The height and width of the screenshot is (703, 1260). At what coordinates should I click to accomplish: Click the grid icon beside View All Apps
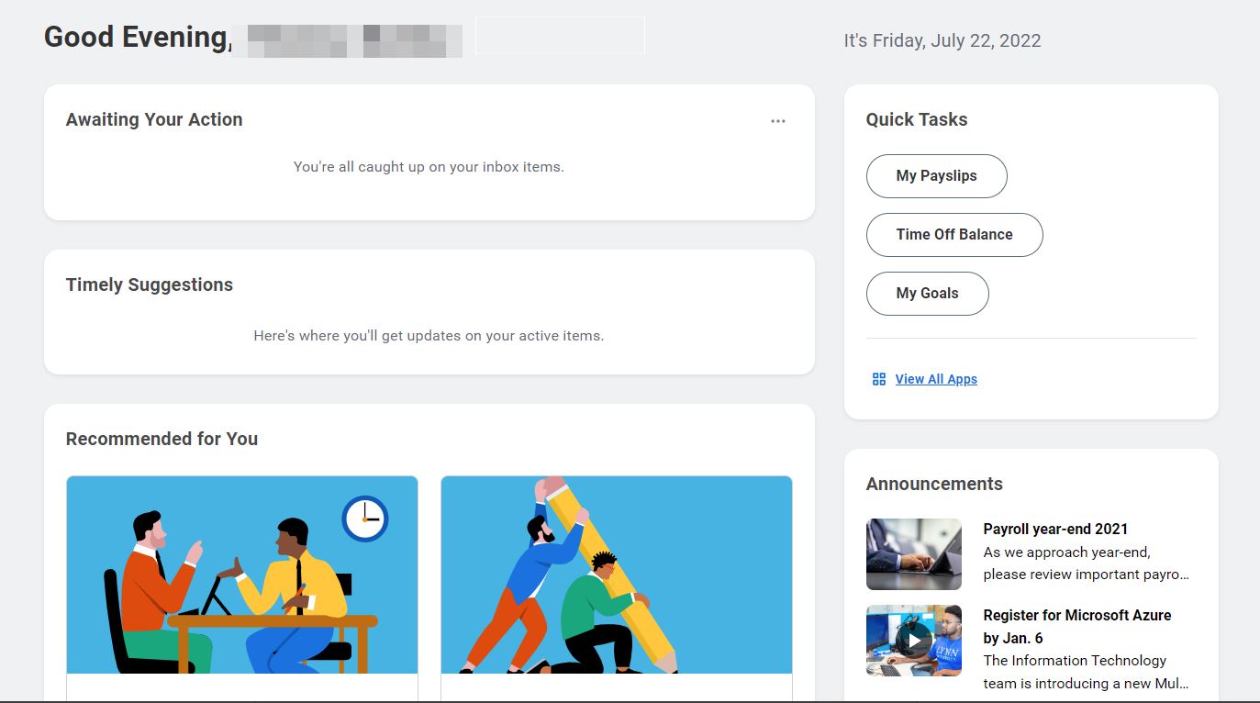coord(879,379)
